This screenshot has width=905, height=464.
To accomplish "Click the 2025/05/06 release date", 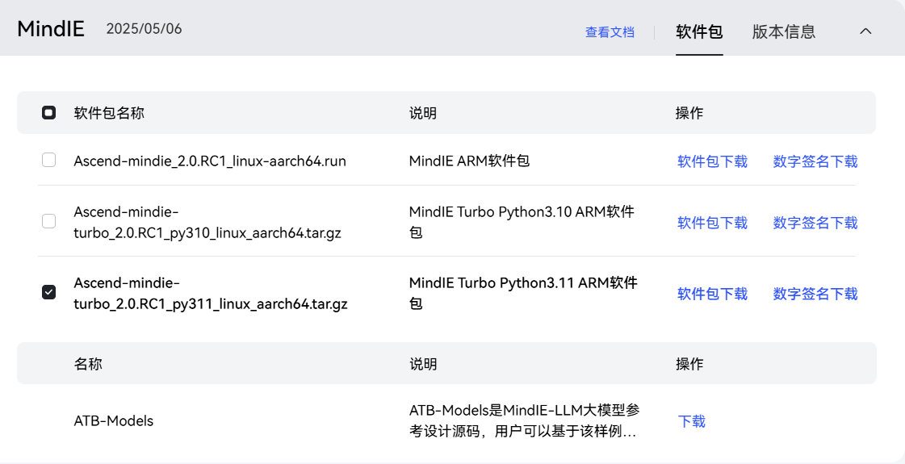I will (x=144, y=29).
